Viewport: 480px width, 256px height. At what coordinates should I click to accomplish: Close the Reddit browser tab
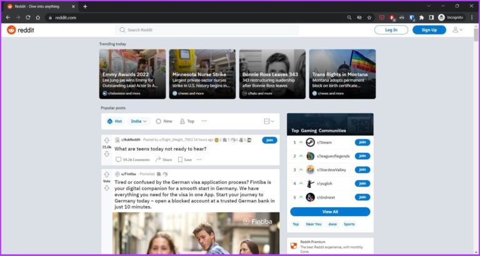[x=74, y=6]
